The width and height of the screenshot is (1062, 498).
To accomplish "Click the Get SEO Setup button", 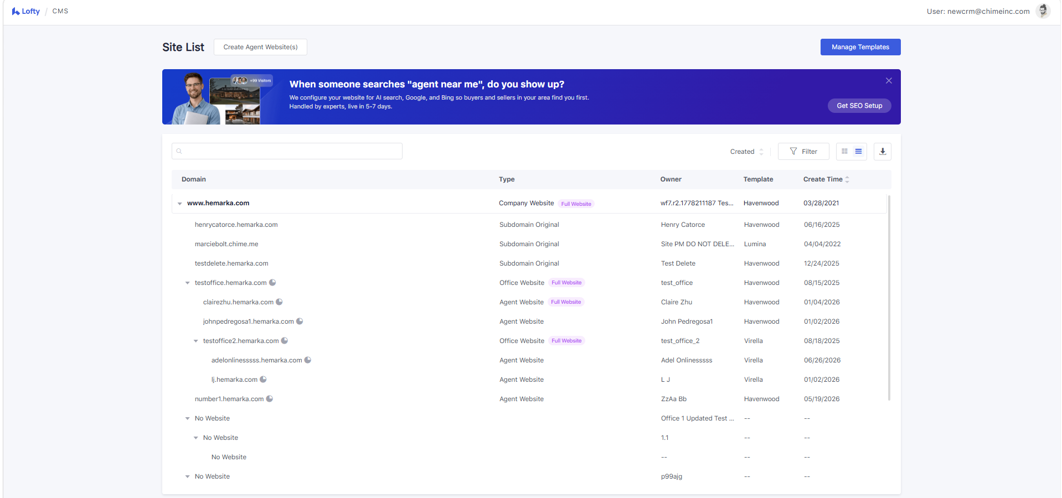I will tap(859, 106).
